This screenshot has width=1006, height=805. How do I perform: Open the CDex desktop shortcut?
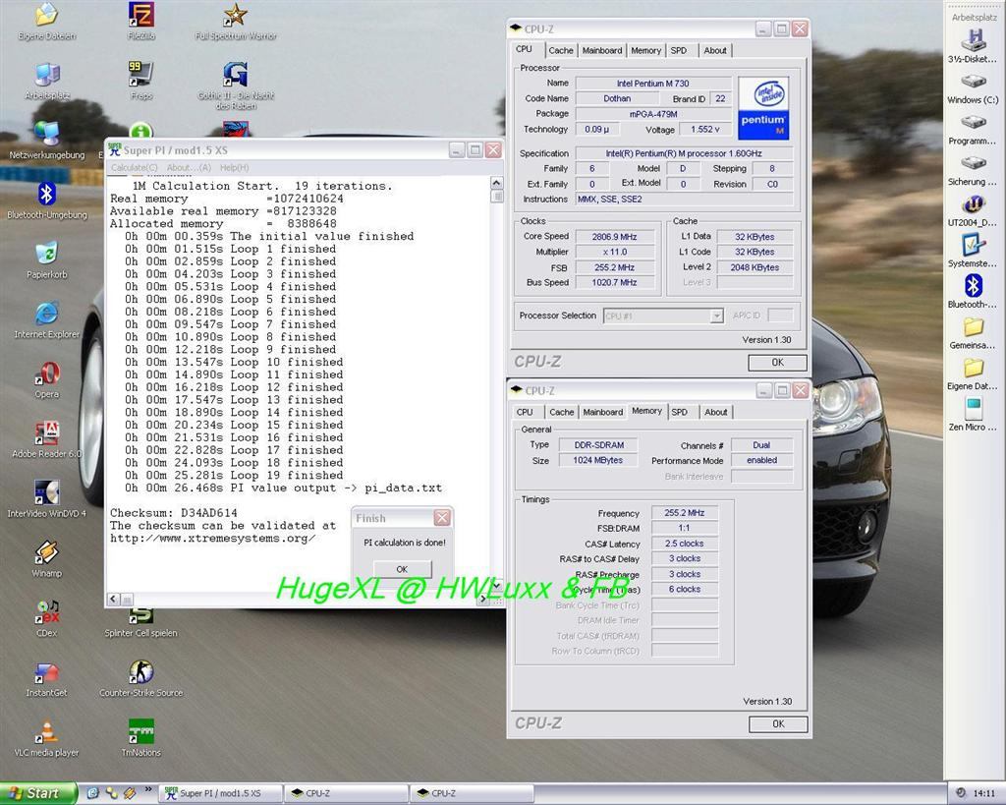[47, 619]
